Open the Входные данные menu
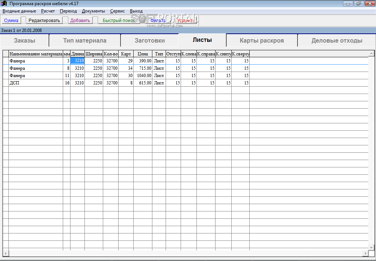376x261 pixels. click(19, 11)
